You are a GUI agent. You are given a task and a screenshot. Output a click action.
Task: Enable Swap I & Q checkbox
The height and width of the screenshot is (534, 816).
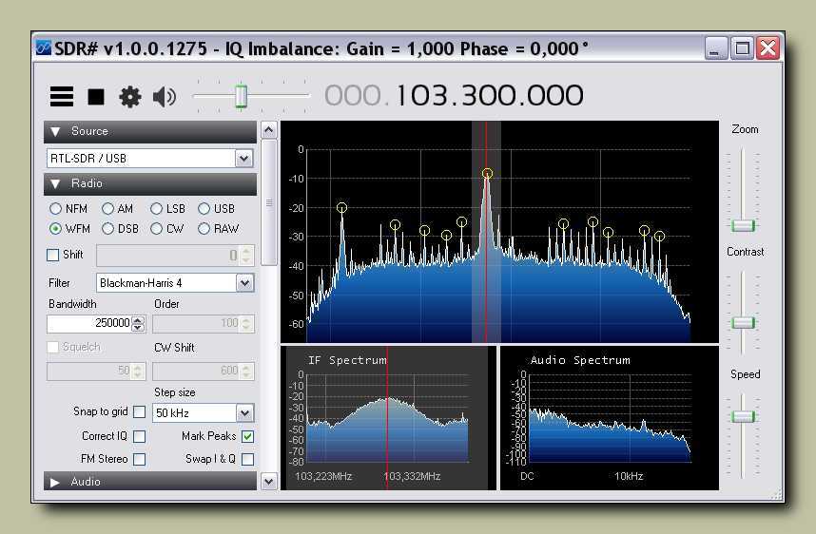click(247, 460)
